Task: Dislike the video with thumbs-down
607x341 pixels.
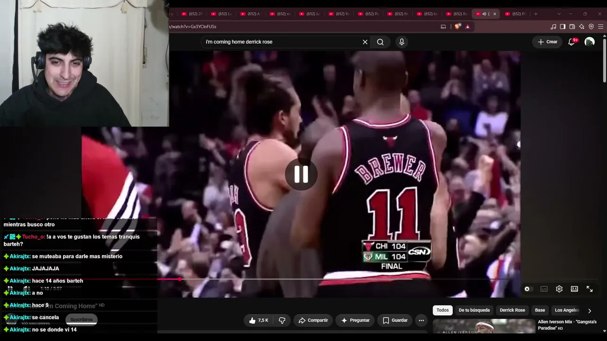Action: click(x=282, y=321)
